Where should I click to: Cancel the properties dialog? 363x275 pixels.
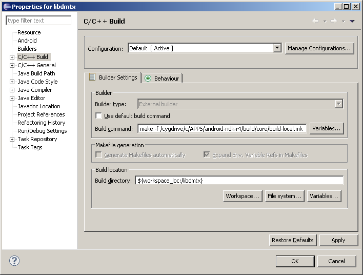[x=336, y=261]
